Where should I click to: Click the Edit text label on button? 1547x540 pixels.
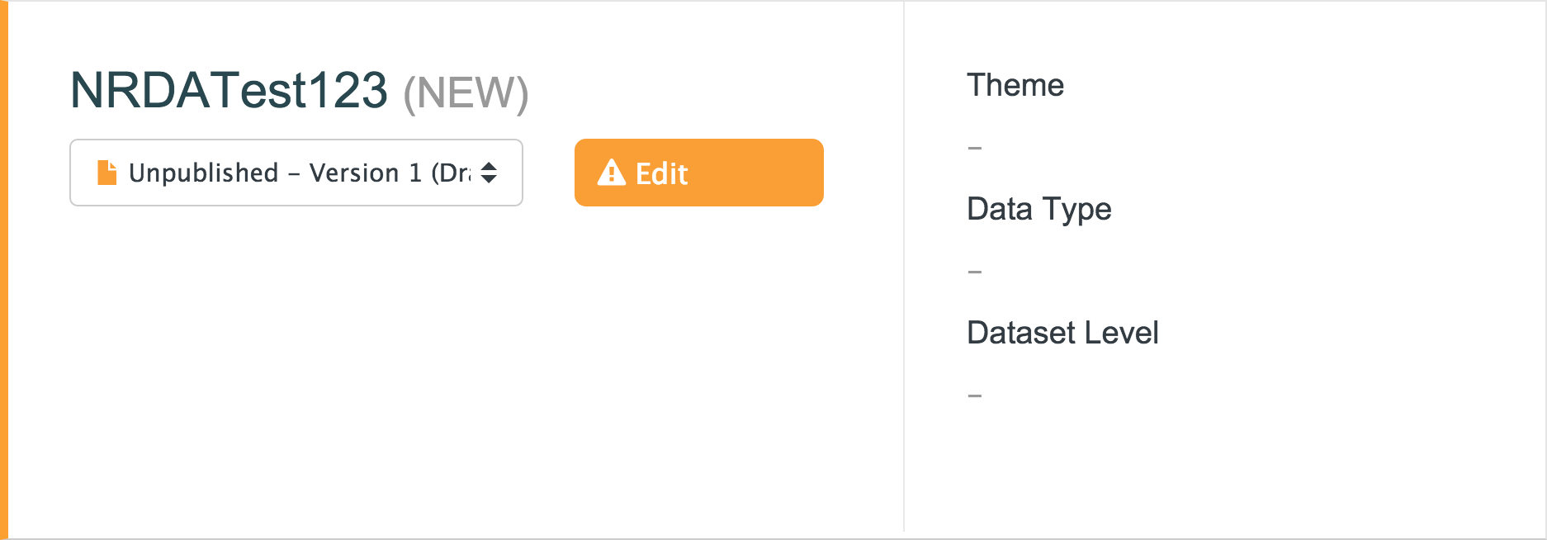(661, 173)
